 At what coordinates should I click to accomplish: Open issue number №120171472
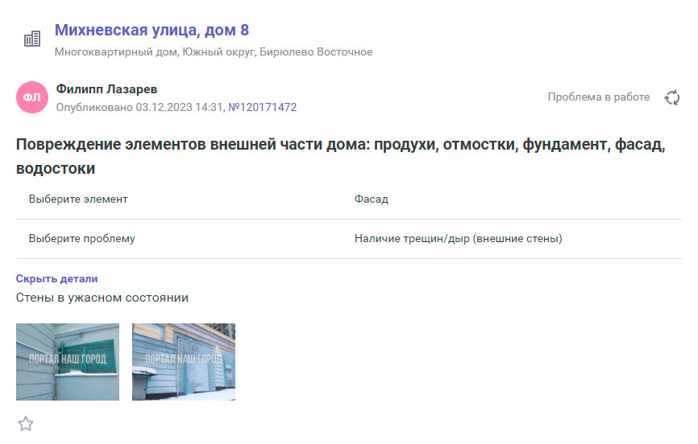click(262, 107)
